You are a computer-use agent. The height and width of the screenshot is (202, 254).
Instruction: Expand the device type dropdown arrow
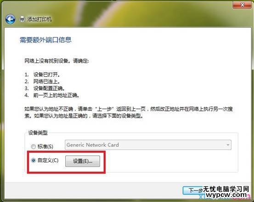pyautogui.click(x=228, y=145)
